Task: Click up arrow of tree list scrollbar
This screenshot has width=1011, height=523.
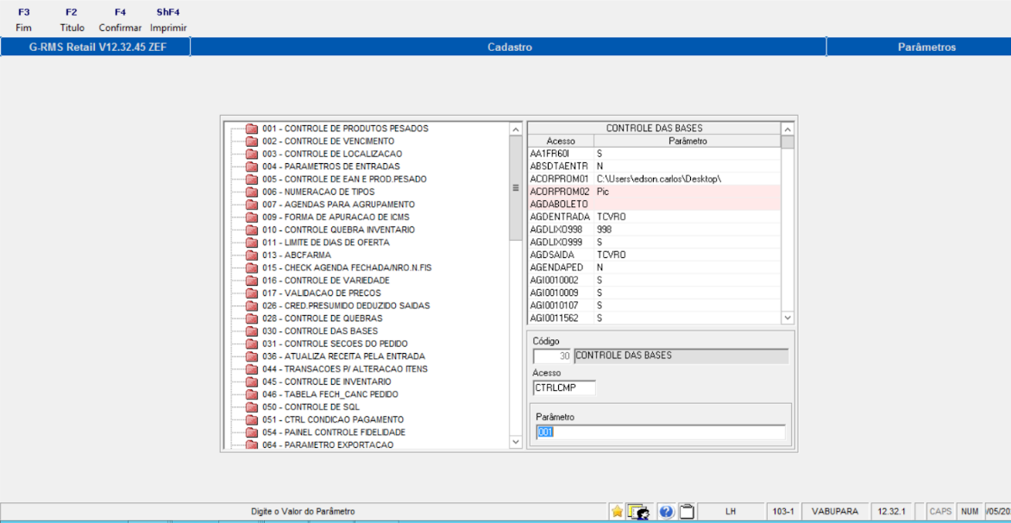Action: click(515, 129)
